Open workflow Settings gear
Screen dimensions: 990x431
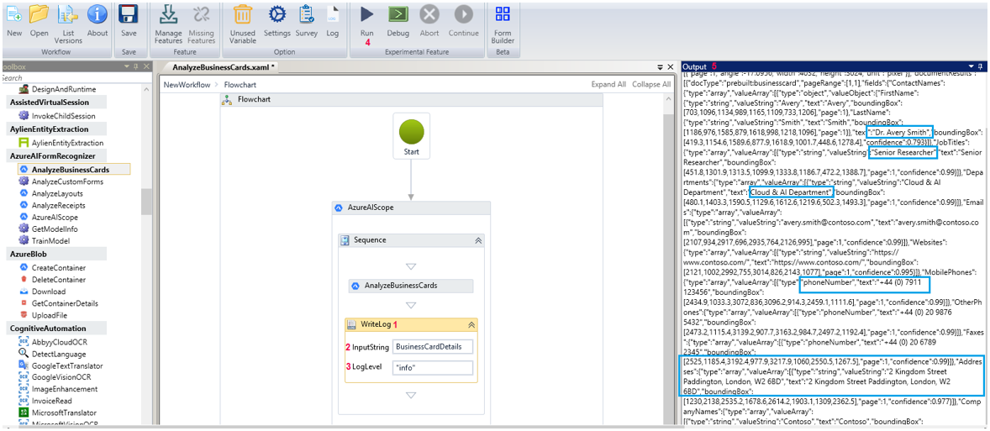[x=276, y=15]
